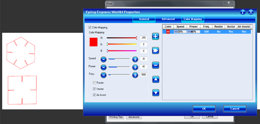Click the R value field showing 255
Viewport: 260px width, 124px height.
point(144,38)
